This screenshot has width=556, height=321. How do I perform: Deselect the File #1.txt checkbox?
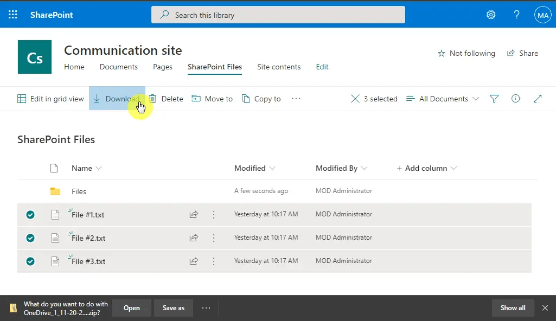(x=30, y=215)
